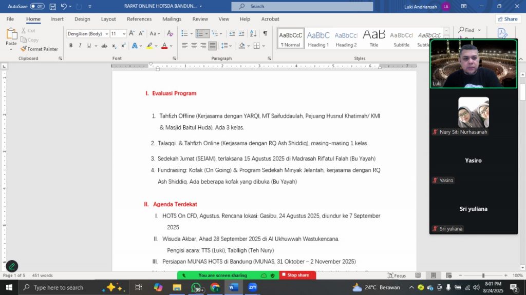Apply the Heading 1 style
This screenshot has width=526, height=295.
[x=318, y=38]
